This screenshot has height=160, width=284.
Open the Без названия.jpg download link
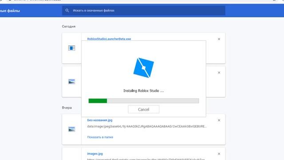pyautogui.click(x=99, y=120)
